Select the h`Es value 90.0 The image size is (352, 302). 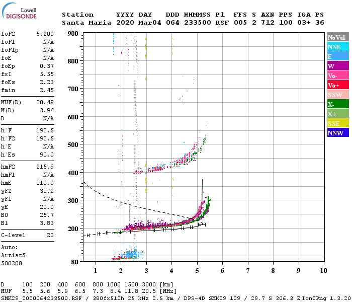47,155
